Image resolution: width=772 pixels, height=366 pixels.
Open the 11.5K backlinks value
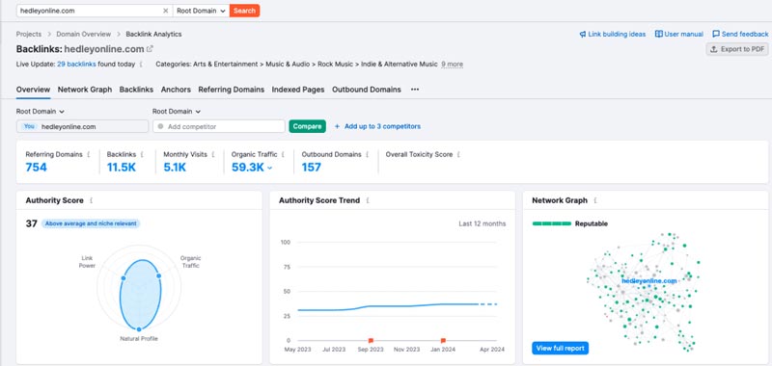pyautogui.click(x=122, y=167)
